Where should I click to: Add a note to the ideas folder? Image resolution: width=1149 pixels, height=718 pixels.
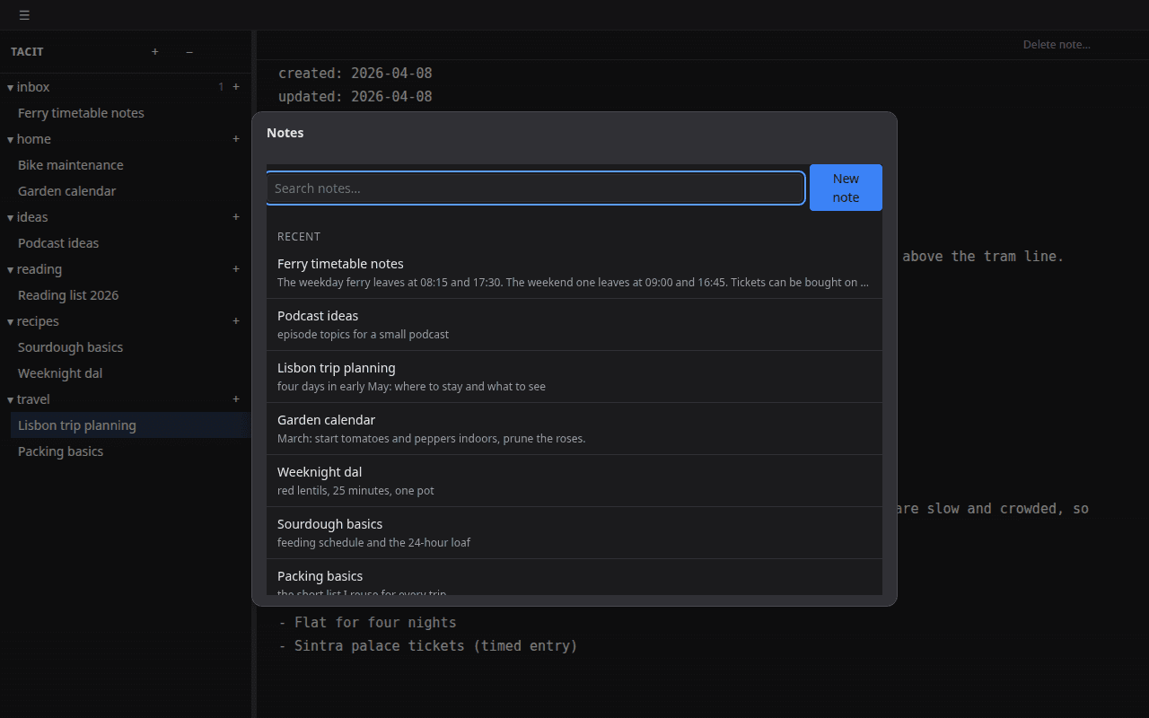click(x=236, y=217)
